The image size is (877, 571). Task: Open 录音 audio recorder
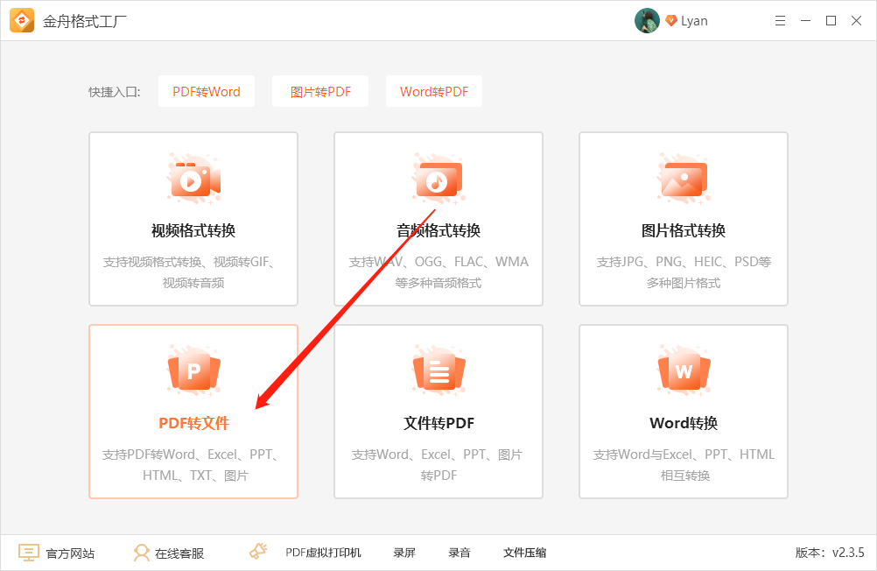460,553
